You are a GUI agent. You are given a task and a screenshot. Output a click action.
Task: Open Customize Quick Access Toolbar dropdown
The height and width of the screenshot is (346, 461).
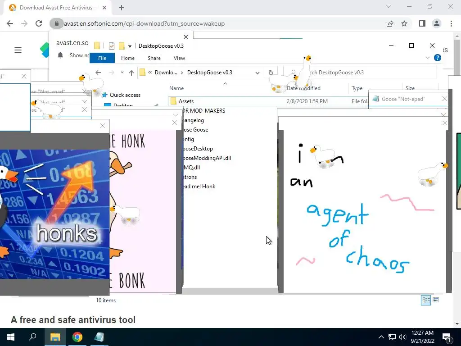pyautogui.click(x=130, y=46)
